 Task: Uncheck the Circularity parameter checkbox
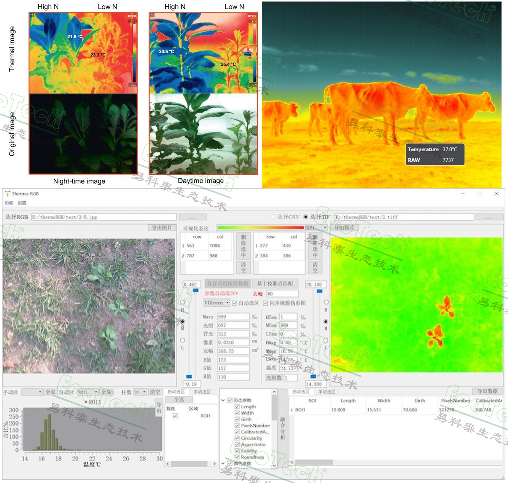(x=237, y=438)
